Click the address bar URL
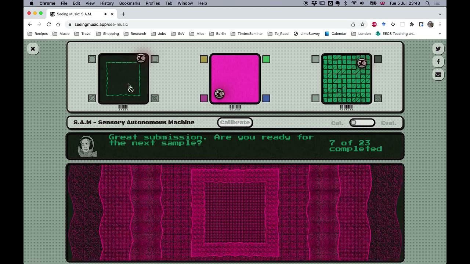 [x=101, y=24]
